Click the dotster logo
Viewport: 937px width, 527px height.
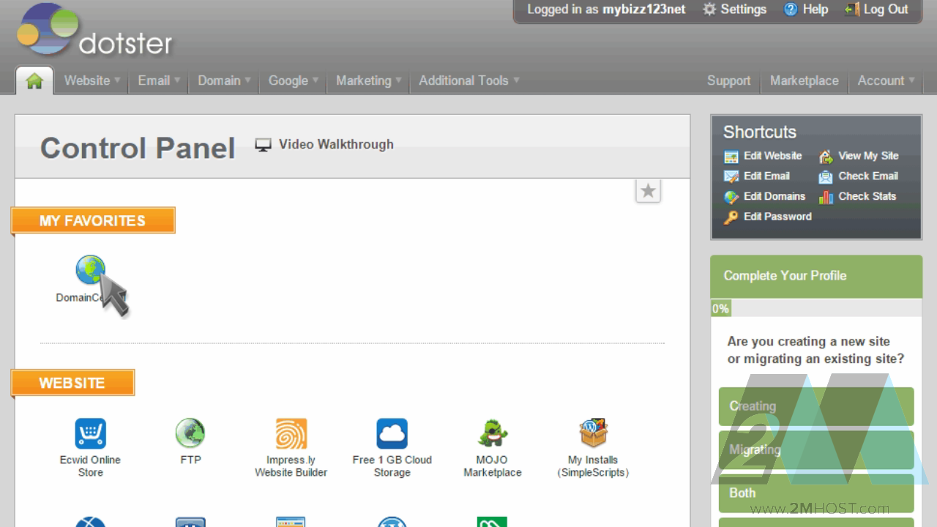tap(95, 31)
